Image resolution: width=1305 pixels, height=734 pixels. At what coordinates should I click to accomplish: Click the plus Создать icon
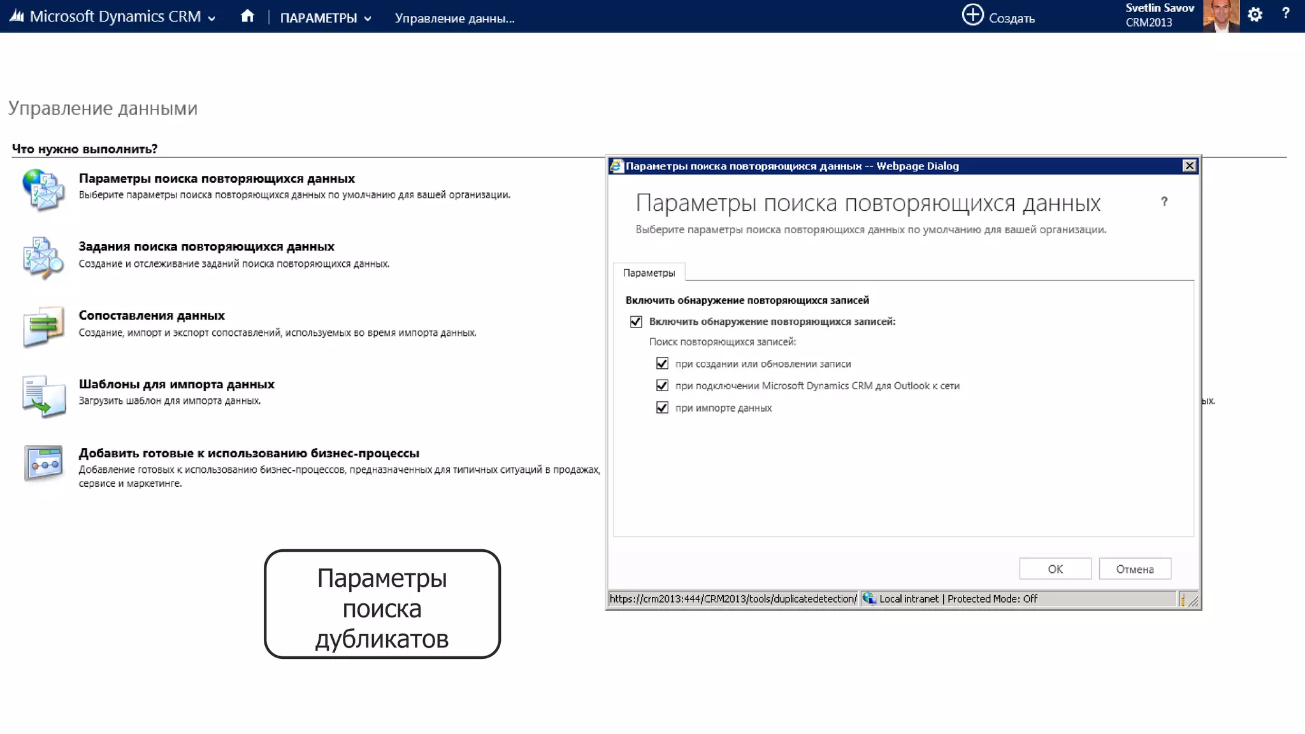(972, 15)
